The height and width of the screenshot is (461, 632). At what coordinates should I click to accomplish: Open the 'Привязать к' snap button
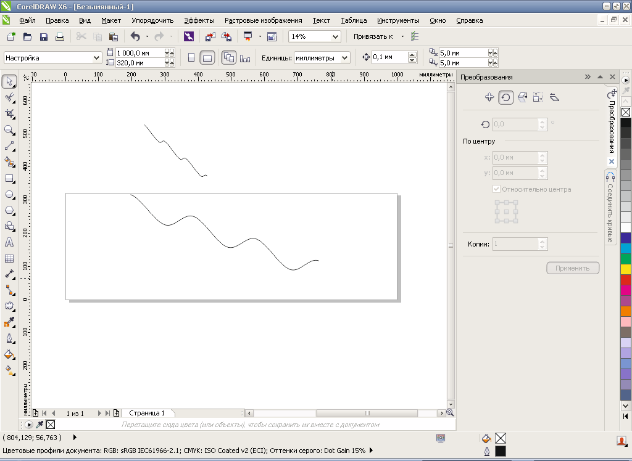[x=374, y=37]
